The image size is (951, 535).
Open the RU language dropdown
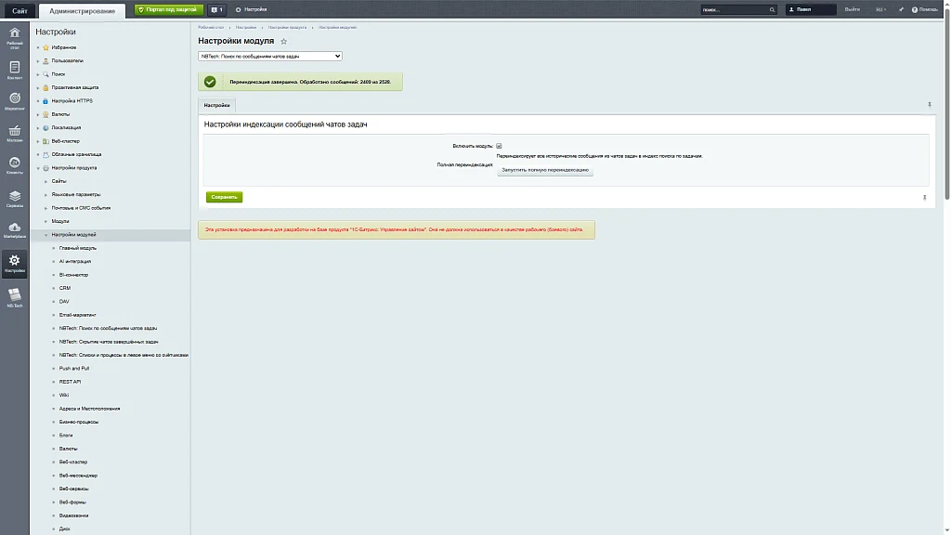880,9
